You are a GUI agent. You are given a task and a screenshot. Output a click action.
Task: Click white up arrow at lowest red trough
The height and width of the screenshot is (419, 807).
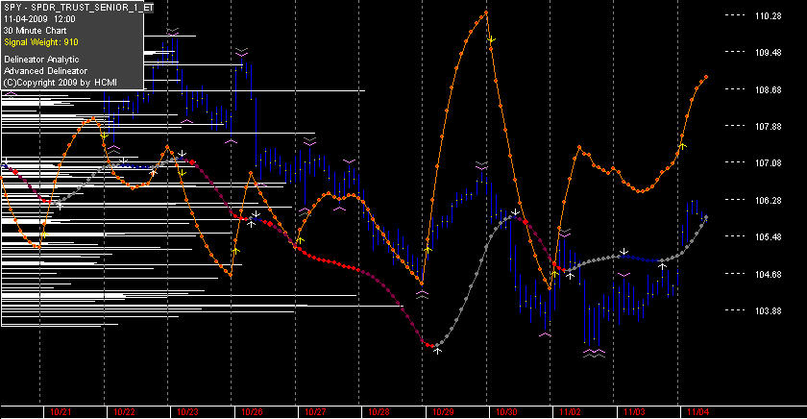pyautogui.click(x=437, y=351)
